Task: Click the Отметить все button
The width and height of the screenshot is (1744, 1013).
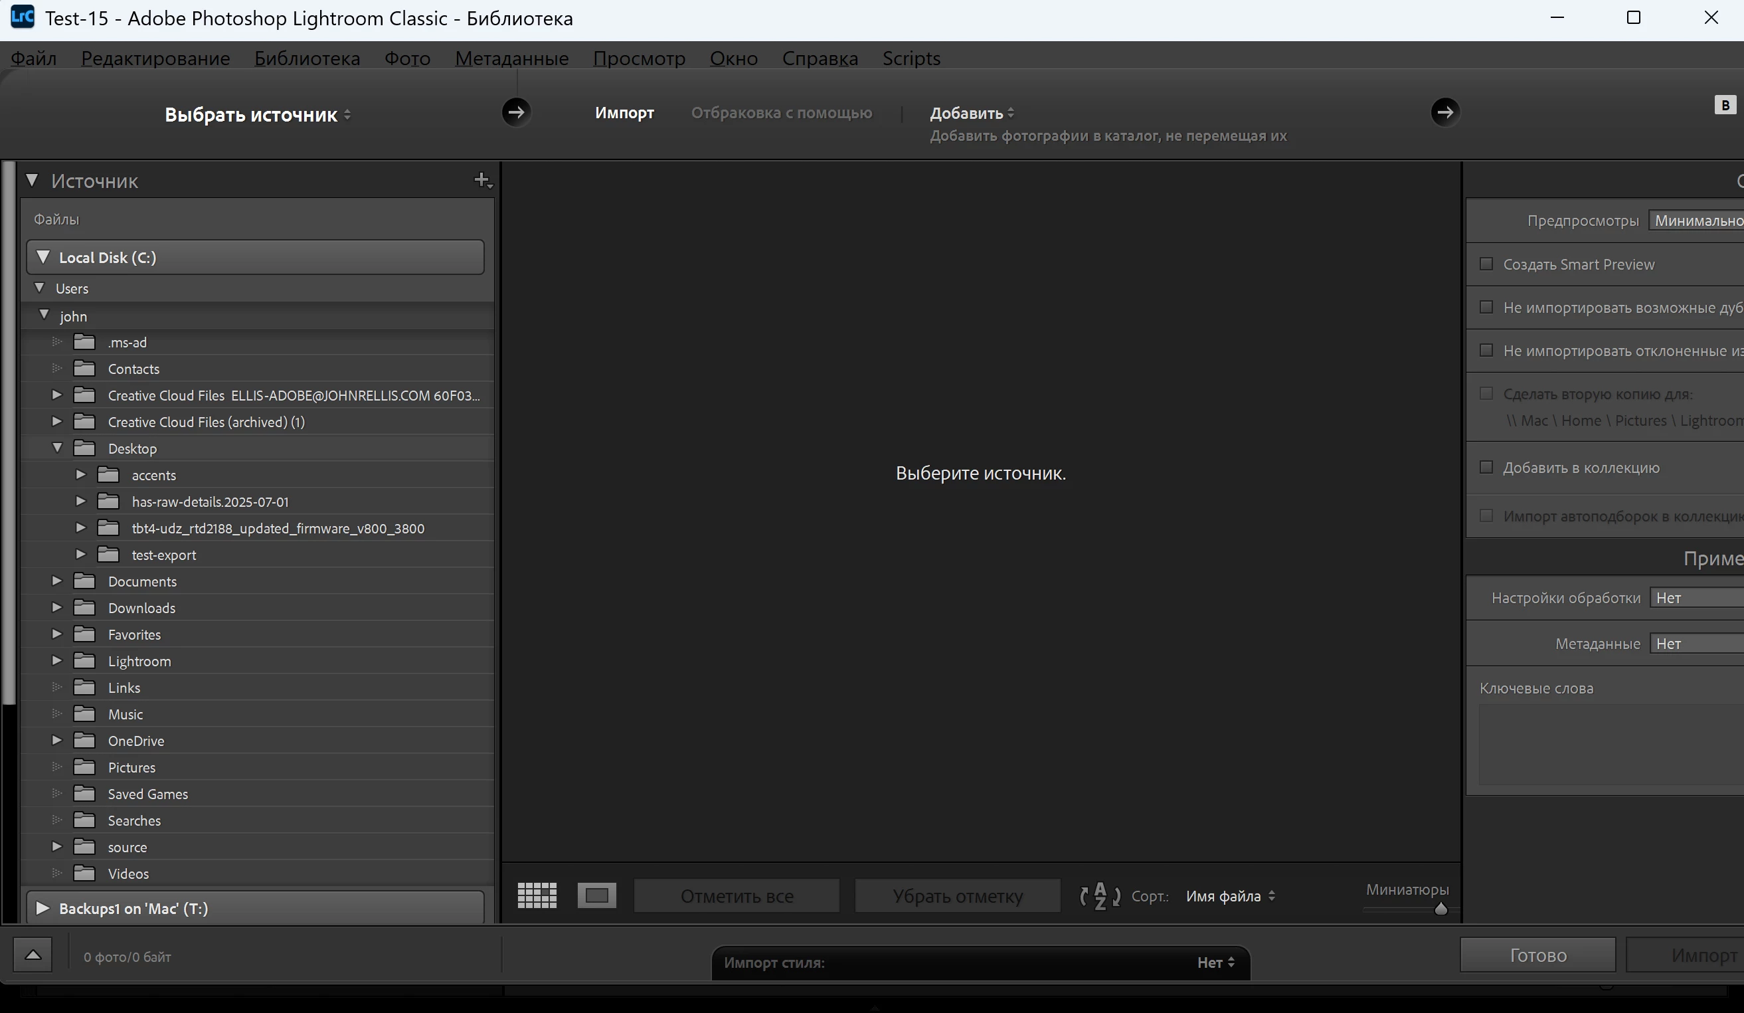Action: point(737,896)
